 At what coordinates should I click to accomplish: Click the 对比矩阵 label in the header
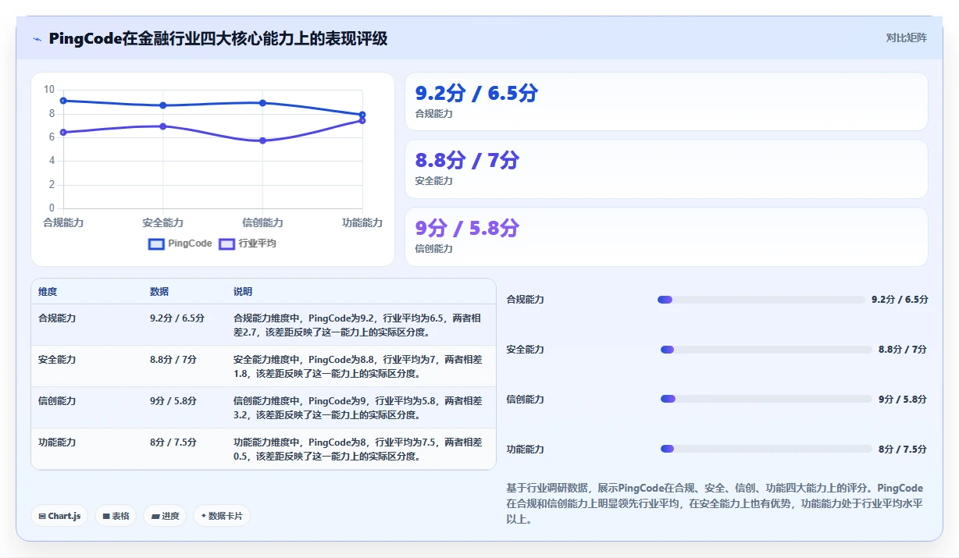[906, 37]
